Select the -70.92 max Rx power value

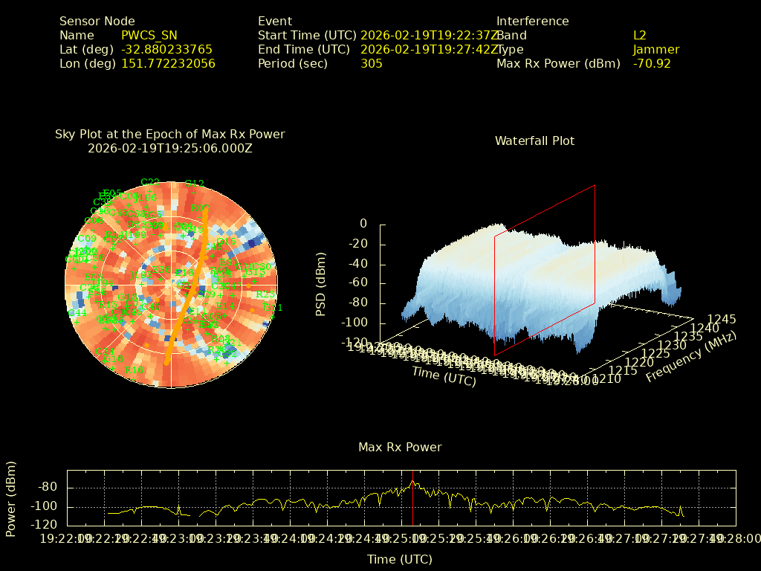[x=652, y=63]
